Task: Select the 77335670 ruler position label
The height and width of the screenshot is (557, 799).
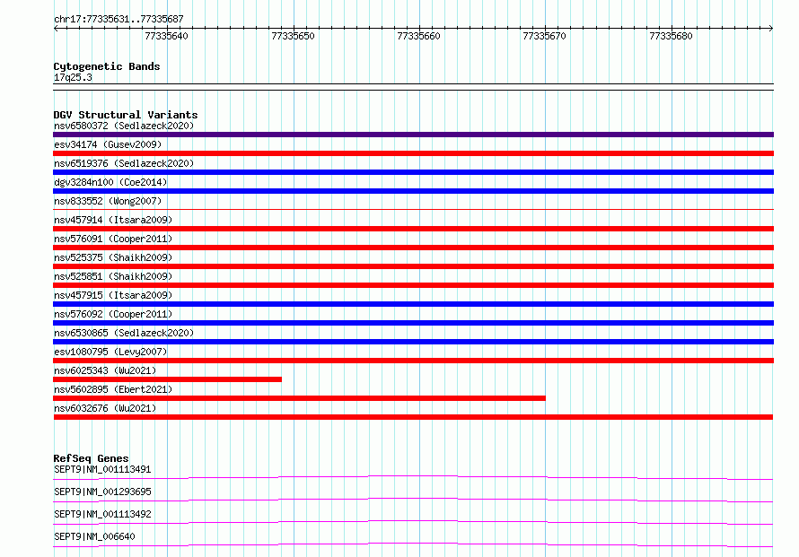Action: pyautogui.click(x=544, y=36)
